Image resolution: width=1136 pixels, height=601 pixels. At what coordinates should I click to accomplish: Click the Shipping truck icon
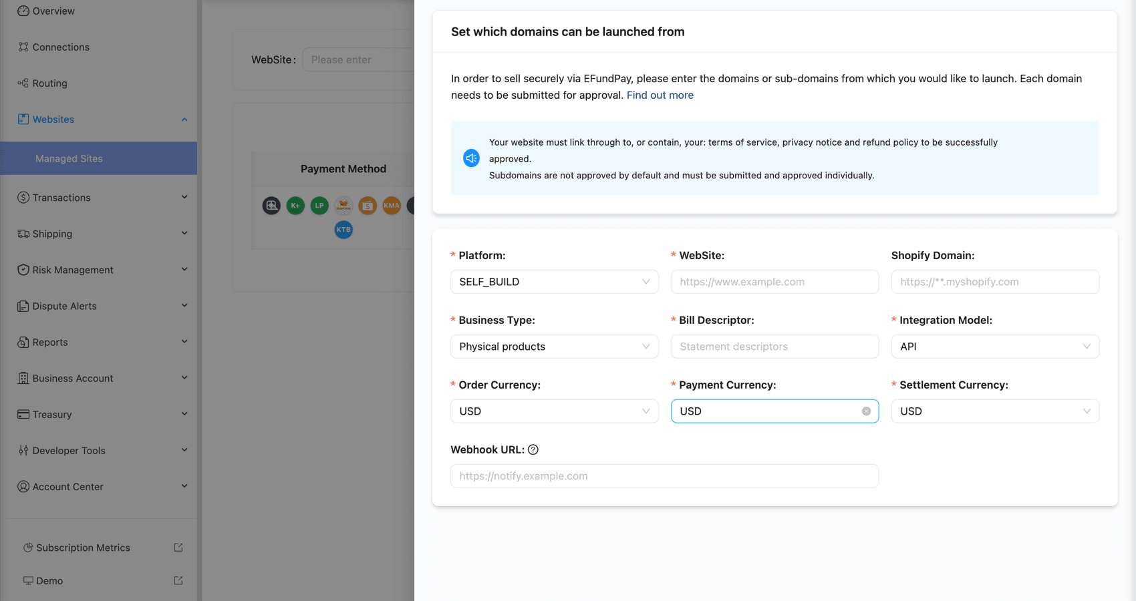[x=23, y=234]
